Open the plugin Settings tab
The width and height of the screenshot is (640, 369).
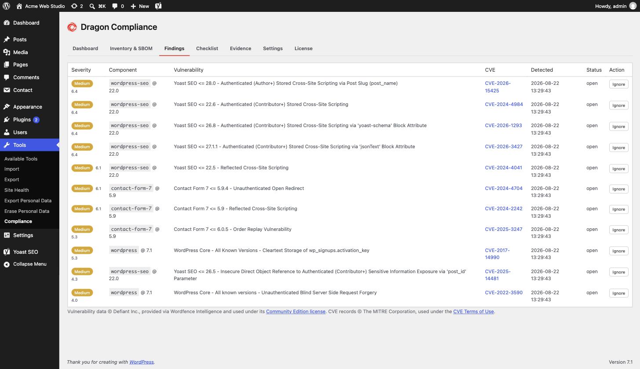pyautogui.click(x=273, y=48)
